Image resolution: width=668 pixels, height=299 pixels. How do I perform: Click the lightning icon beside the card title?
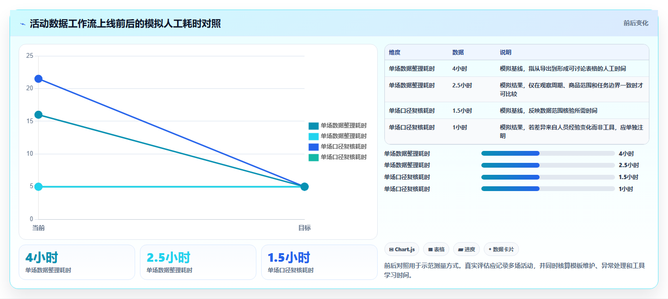pyautogui.click(x=22, y=24)
